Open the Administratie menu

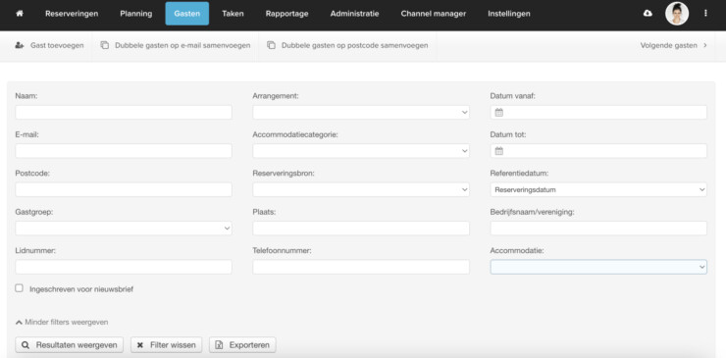point(355,14)
